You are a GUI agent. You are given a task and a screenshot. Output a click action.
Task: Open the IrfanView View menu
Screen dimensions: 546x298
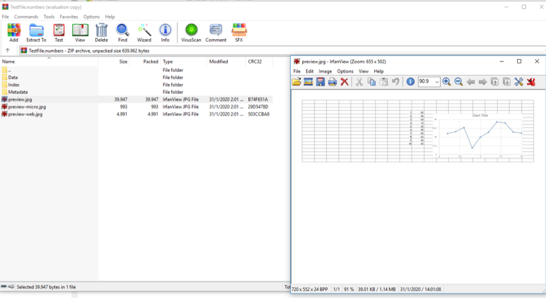(x=363, y=71)
